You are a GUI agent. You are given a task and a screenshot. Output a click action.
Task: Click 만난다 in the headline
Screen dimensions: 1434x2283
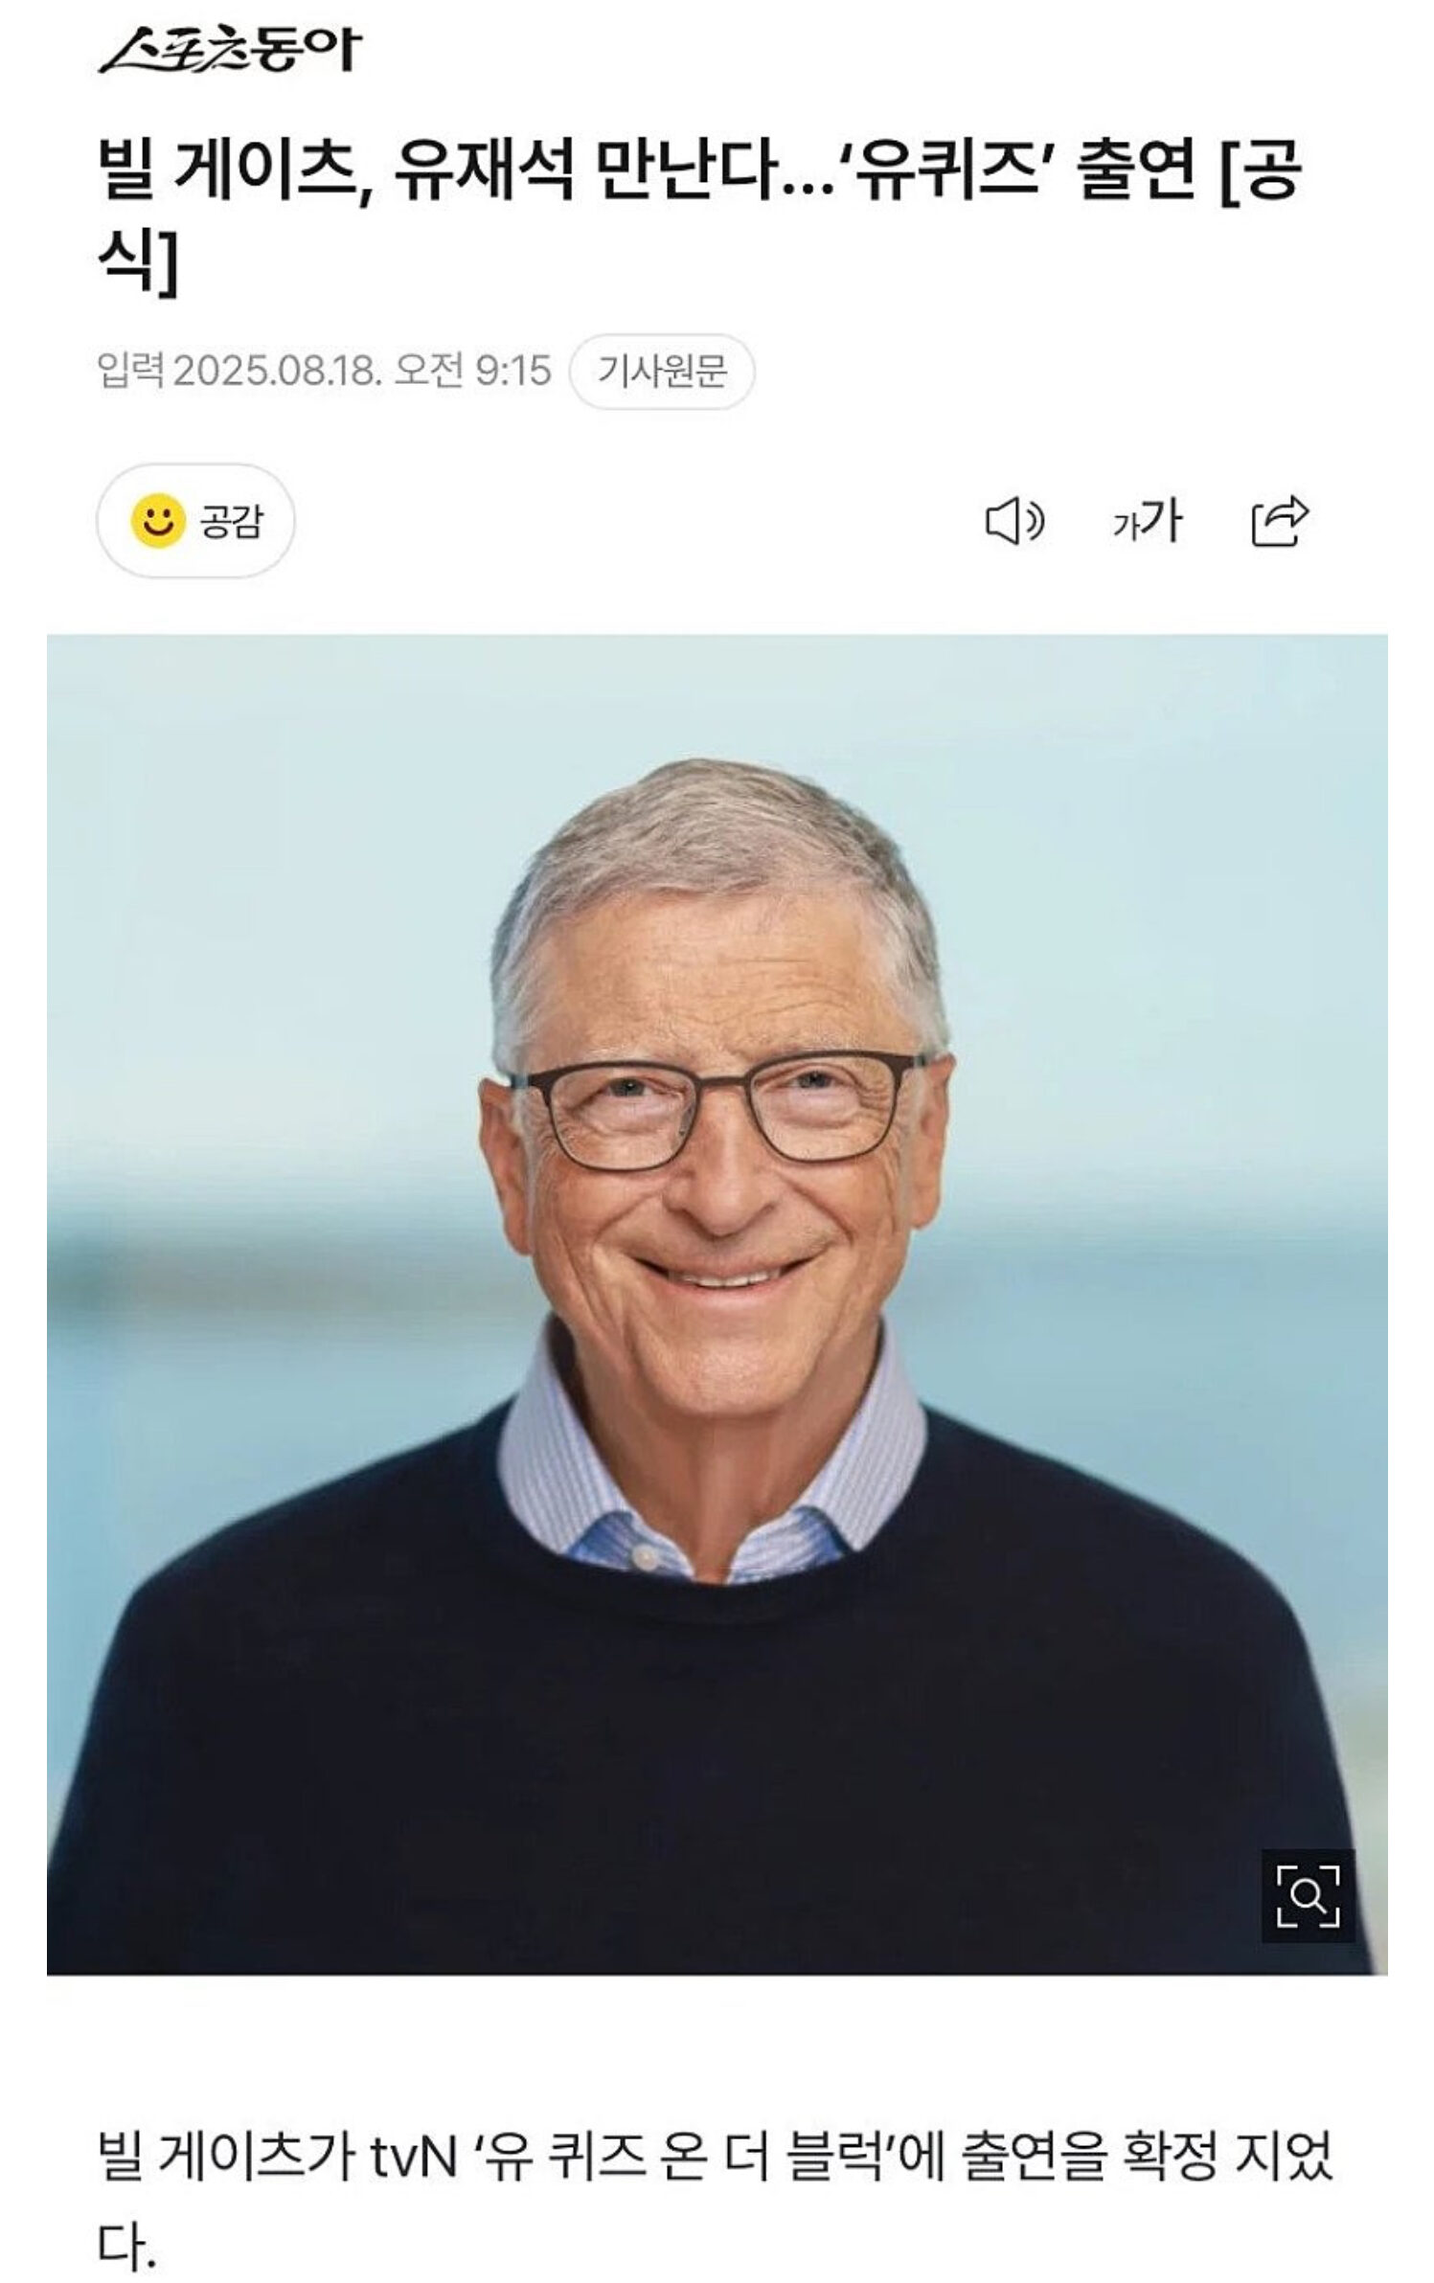[x=688, y=173]
